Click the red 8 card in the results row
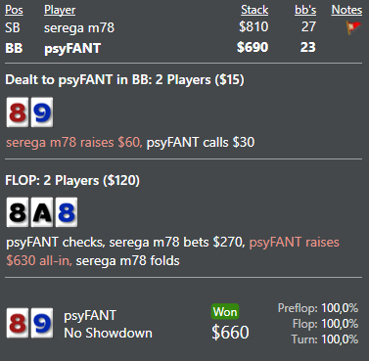 (18, 323)
